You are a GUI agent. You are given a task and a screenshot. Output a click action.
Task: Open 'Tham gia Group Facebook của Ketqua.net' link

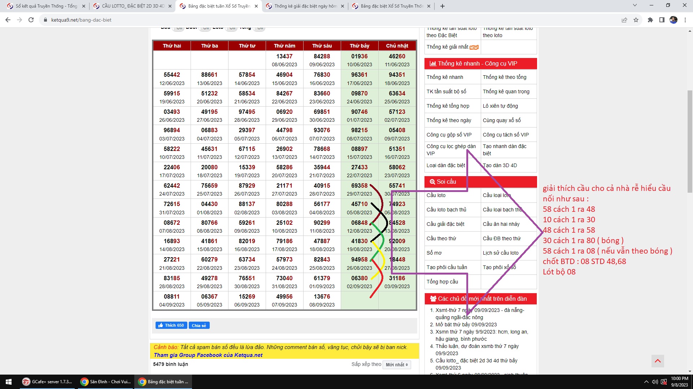pyautogui.click(x=208, y=355)
